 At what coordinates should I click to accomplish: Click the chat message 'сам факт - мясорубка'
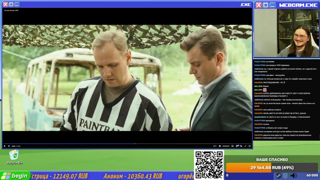tap(275, 75)
